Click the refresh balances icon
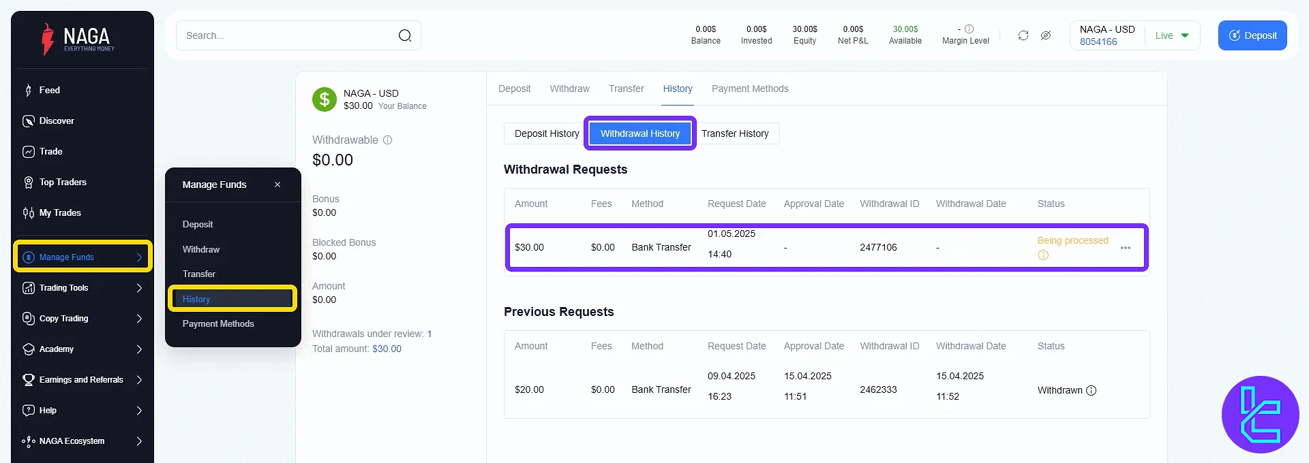Screen dimensions: 1309x463 [1023, 35]
